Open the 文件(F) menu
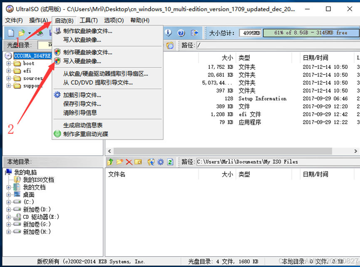 point(14,20)
